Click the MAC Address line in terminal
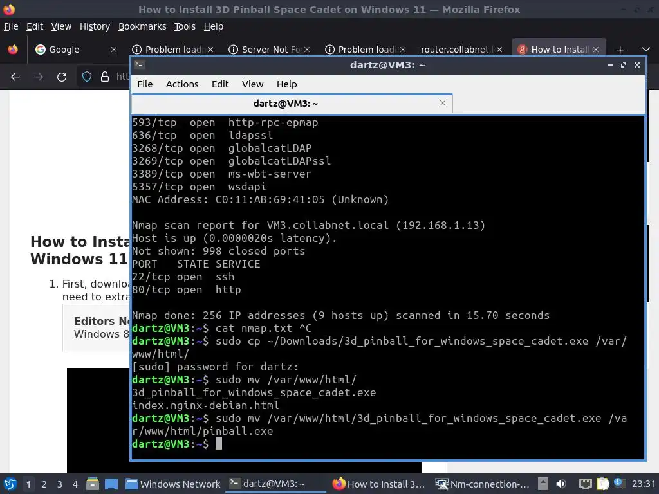The width and height of the screenshot is (659, 494). click(x=260, y=199)
